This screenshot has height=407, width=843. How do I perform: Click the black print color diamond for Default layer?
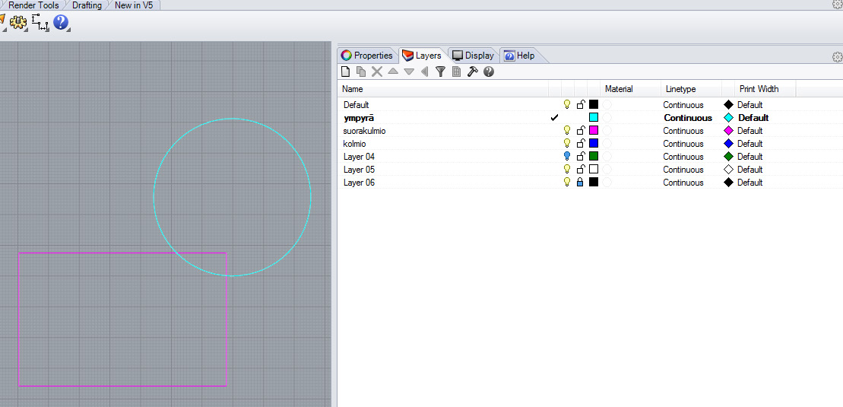click(x=729, y=105)
